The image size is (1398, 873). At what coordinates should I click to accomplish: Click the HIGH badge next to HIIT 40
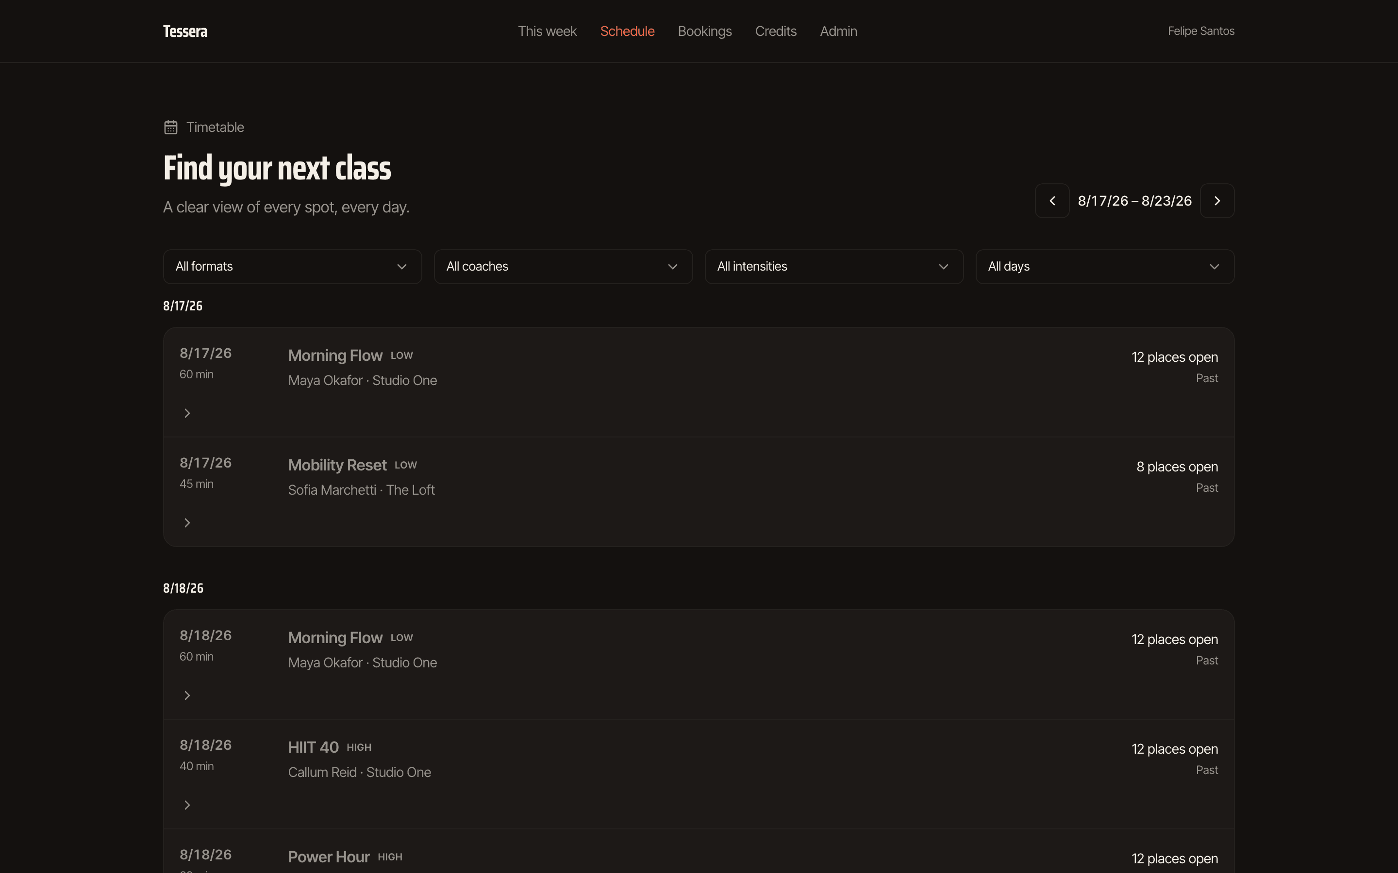coord(359,747)
